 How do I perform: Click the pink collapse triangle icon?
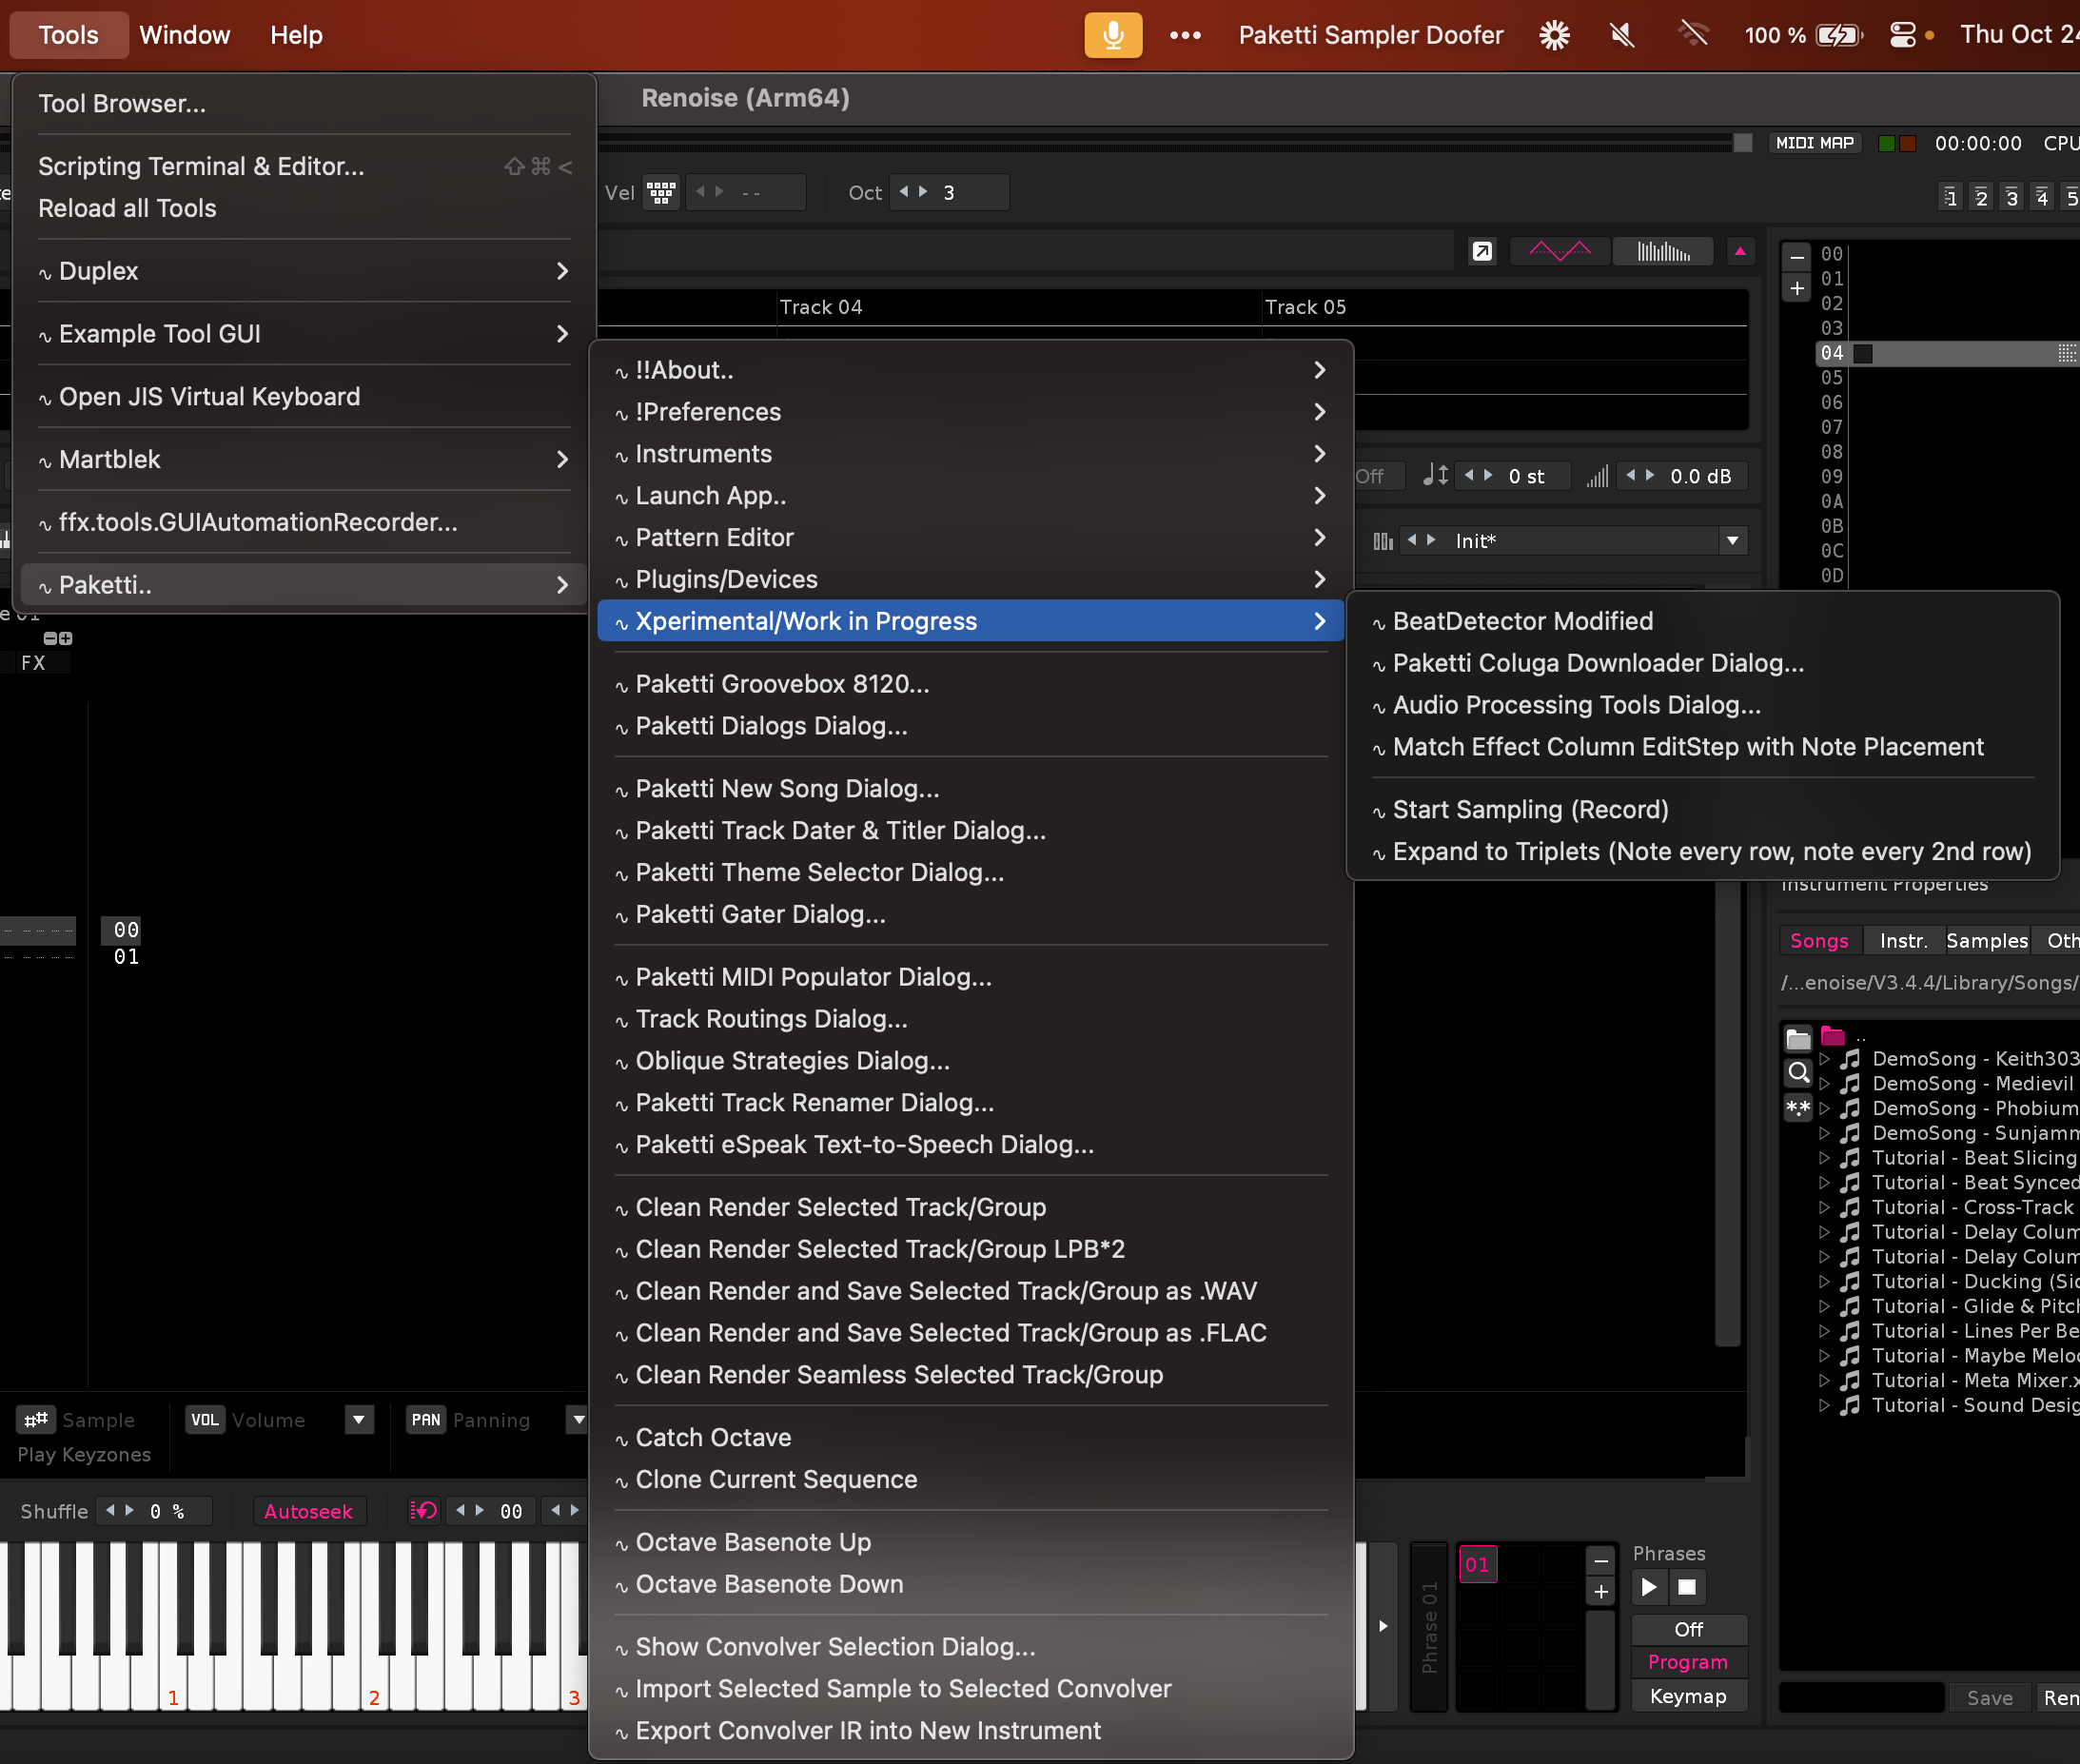(1739, 251)
